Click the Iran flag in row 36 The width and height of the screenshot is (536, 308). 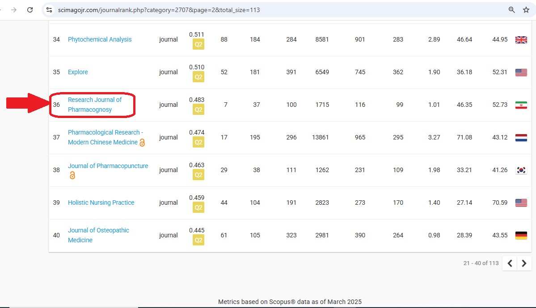[521, 105]
